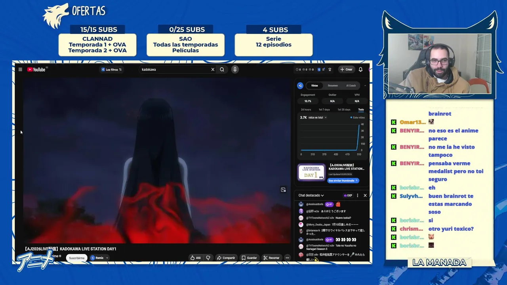Click the Crear button
The width and height of the screenshot is (507, 285).
(346, 69)
